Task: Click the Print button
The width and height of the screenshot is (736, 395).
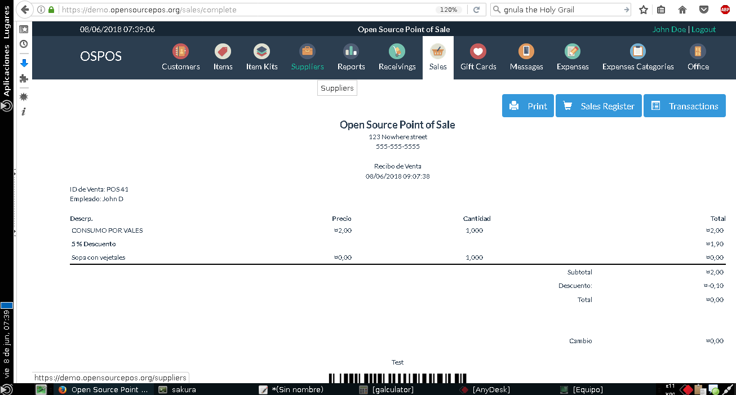Action: point(527,105)
